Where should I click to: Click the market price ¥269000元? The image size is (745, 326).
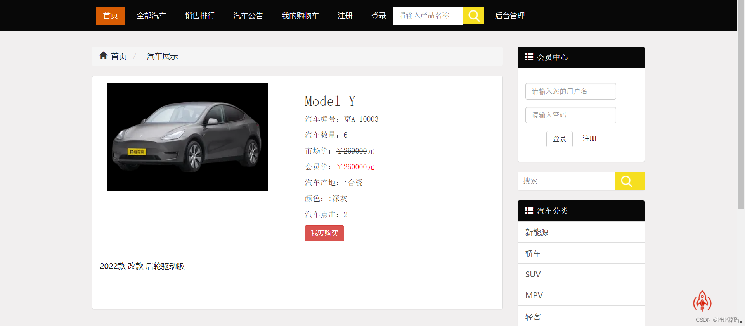tap(355, 151)
